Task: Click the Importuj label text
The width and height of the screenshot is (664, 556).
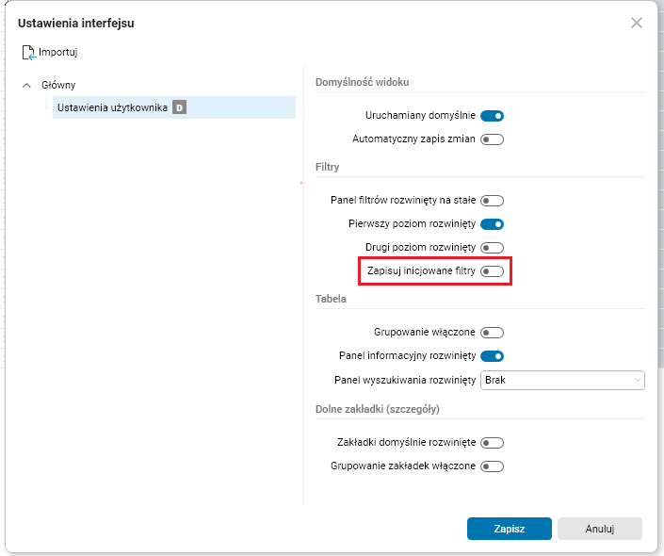Action: click(58, 52)
